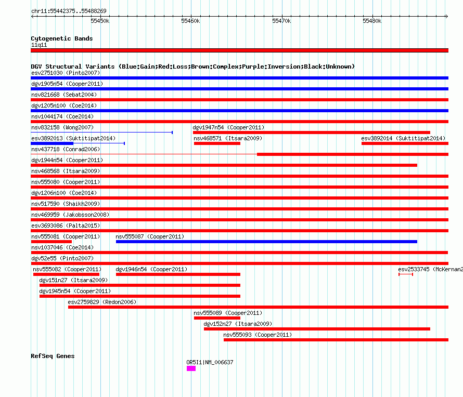Viewport: 463px width, 397px height.
Task: Click nsv555082 (Cooper2011) label
Action: click(67, 269)
